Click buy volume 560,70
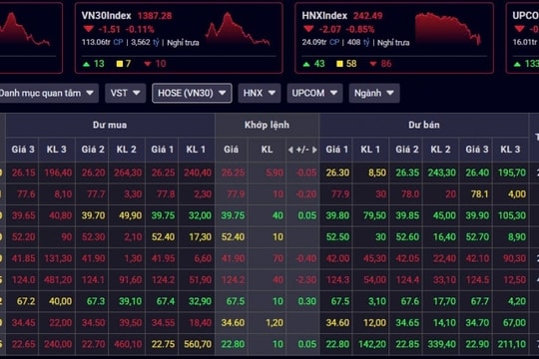 pos(198,344)
